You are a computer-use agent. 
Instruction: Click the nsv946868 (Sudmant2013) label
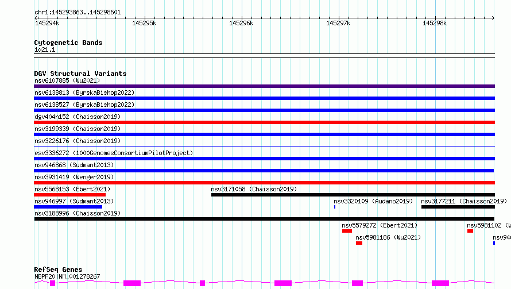click(74, 165)
